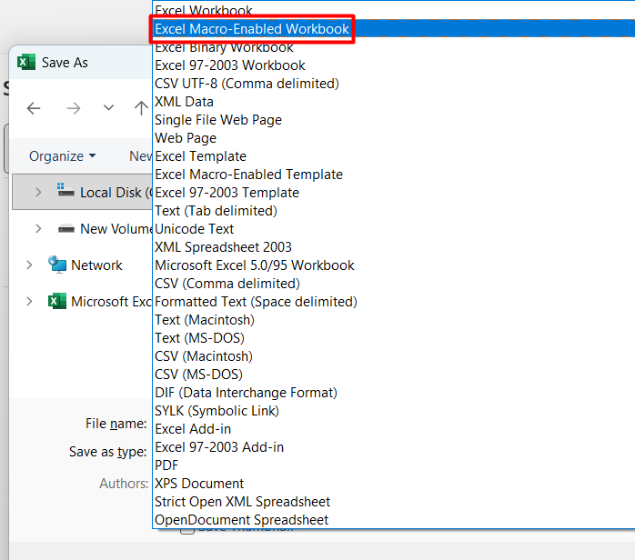Choose Unicode Text file type
This screenshot has height=560, width=635.
coord(394,229)
